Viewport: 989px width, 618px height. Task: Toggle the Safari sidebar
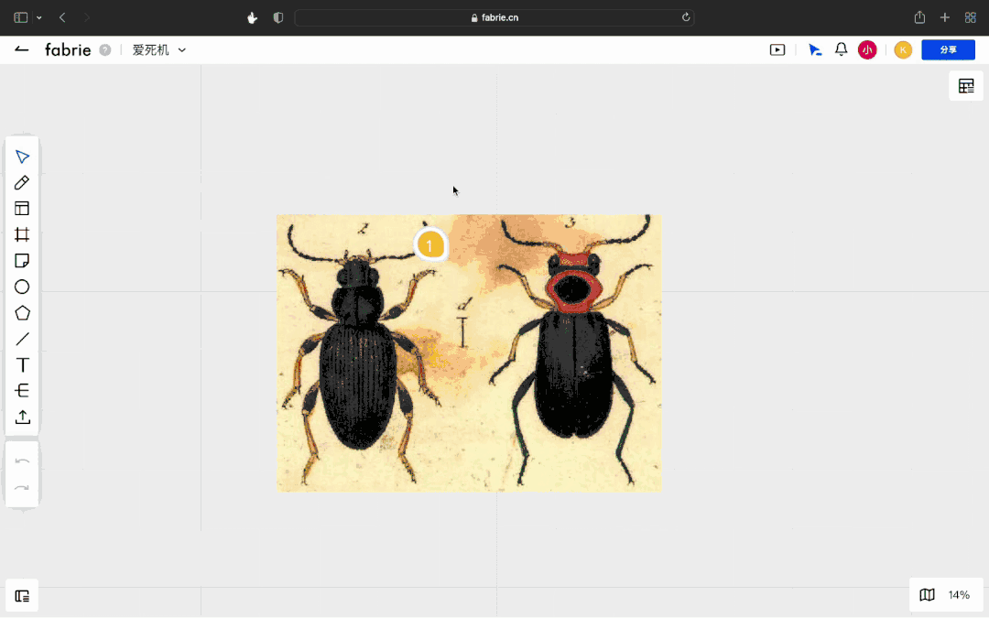(x=21, y=17)
